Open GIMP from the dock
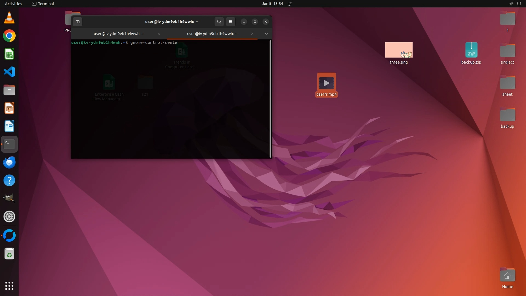Viewport: 526px width, 296px height. click(x=9, y=198)
